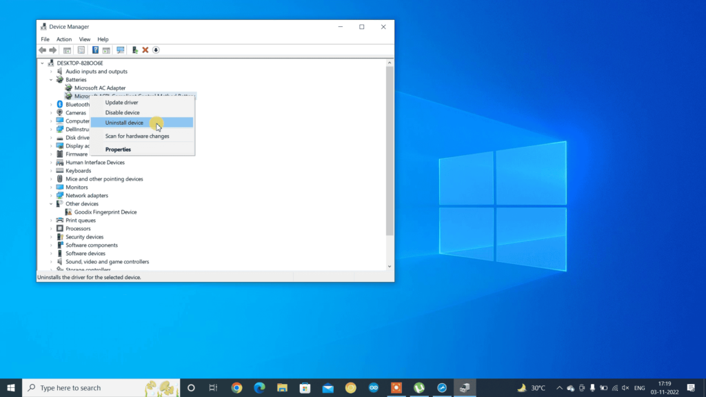
Task: Open Microsoft Store from the taskbar
Action: [305, 387]
